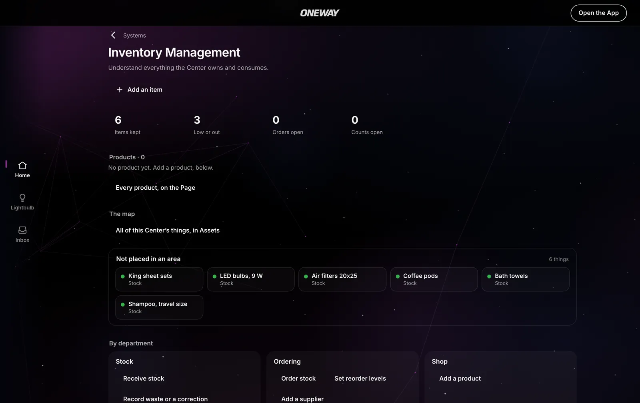This screenshot has width=640, height=403.
Task: Select the Coffee pods card
Action: [x=434, y=279]
